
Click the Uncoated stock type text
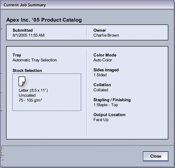pos(27,95)
